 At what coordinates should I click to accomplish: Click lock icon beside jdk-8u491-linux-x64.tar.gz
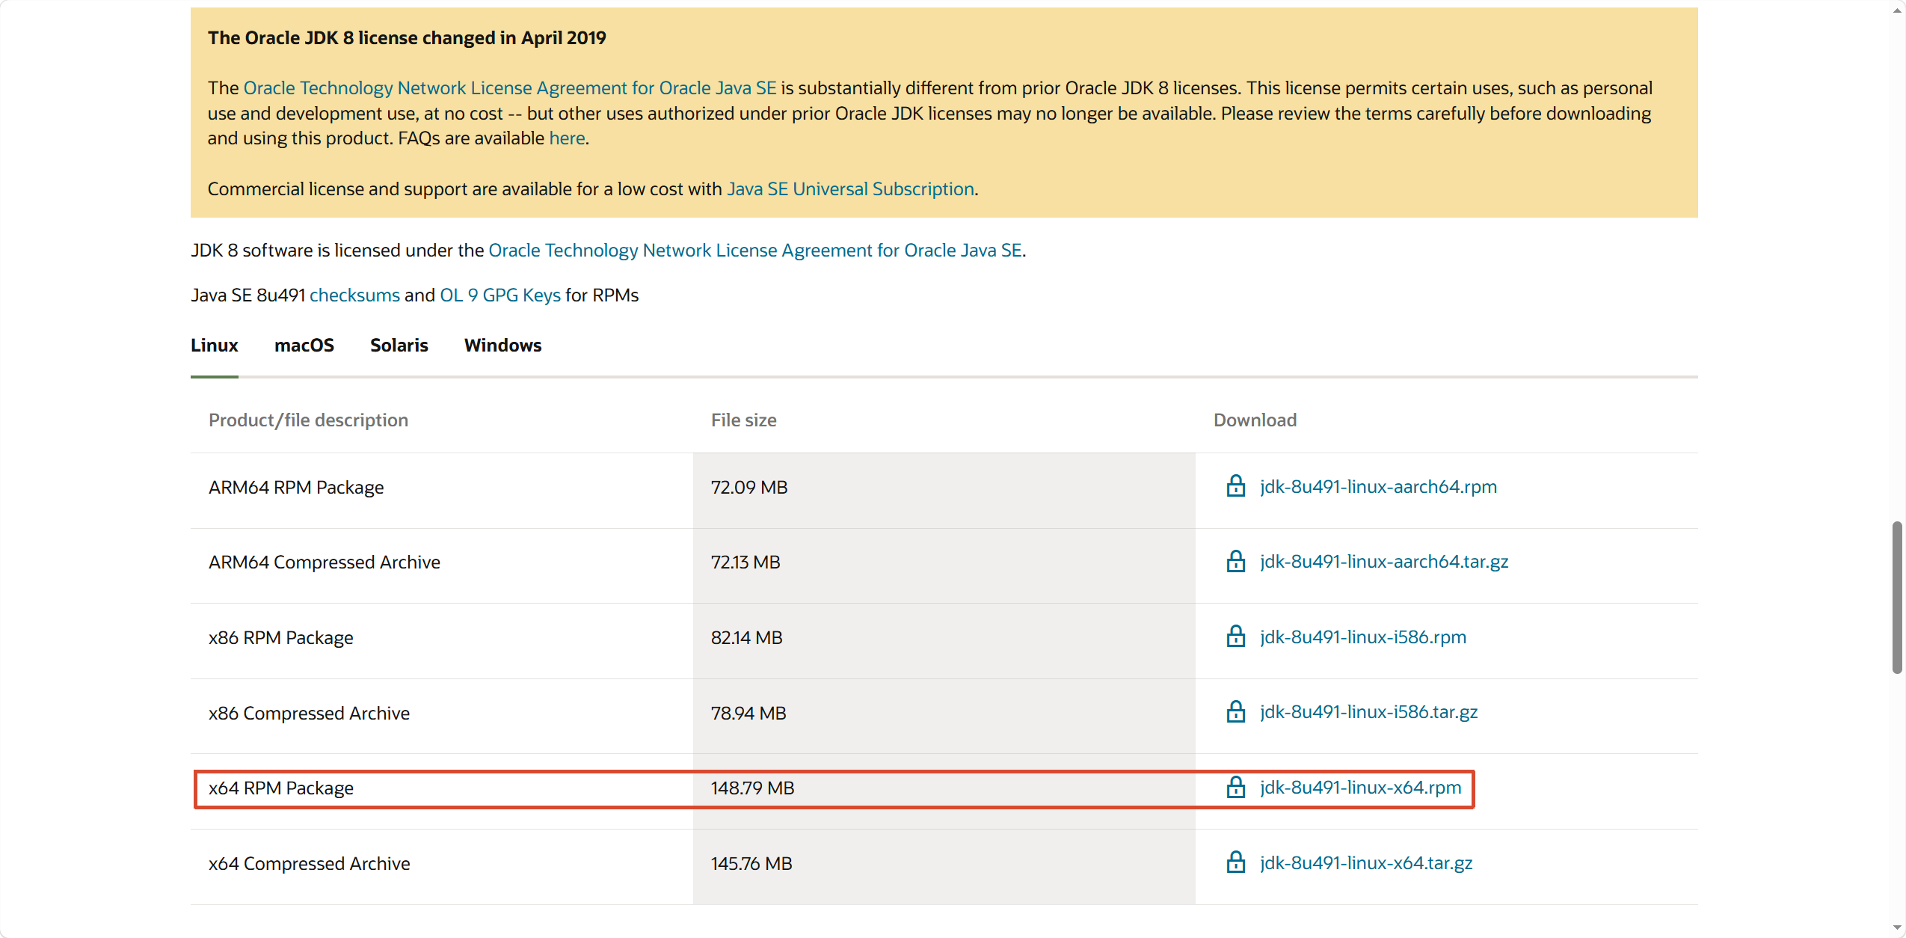coord(1235,862)
